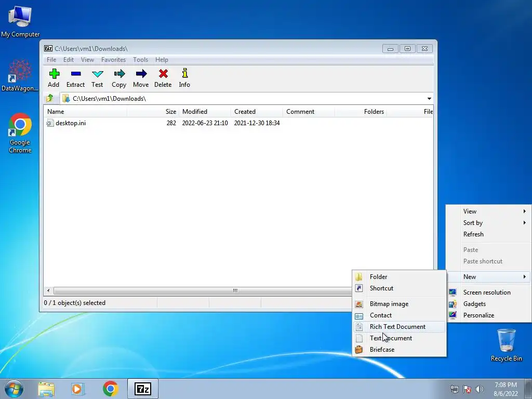Image resolution: width=532 pixels, height=399 pixels.
Task: Create a new Rich Text Document
Action: tap(400, 327)
